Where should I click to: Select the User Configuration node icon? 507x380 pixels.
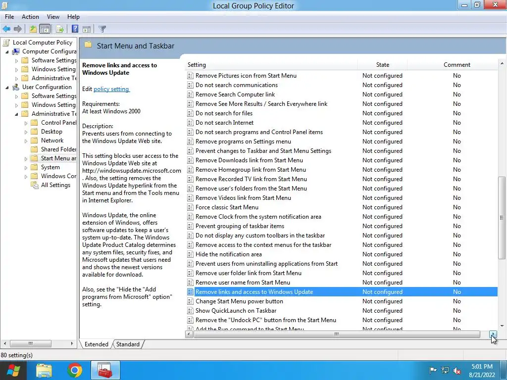point(15,87)
